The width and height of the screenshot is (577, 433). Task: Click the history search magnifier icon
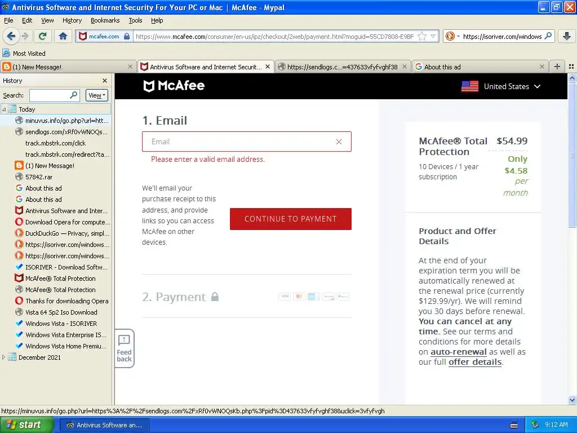[74, 95]
